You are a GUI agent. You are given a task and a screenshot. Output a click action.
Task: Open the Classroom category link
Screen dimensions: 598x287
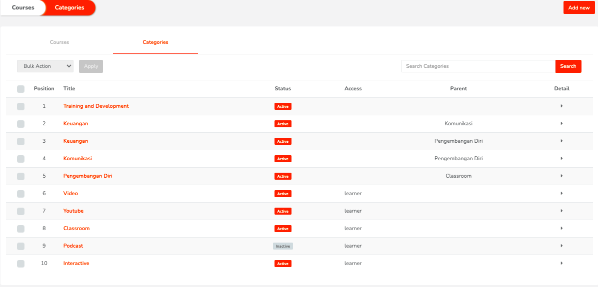[76, 229]
